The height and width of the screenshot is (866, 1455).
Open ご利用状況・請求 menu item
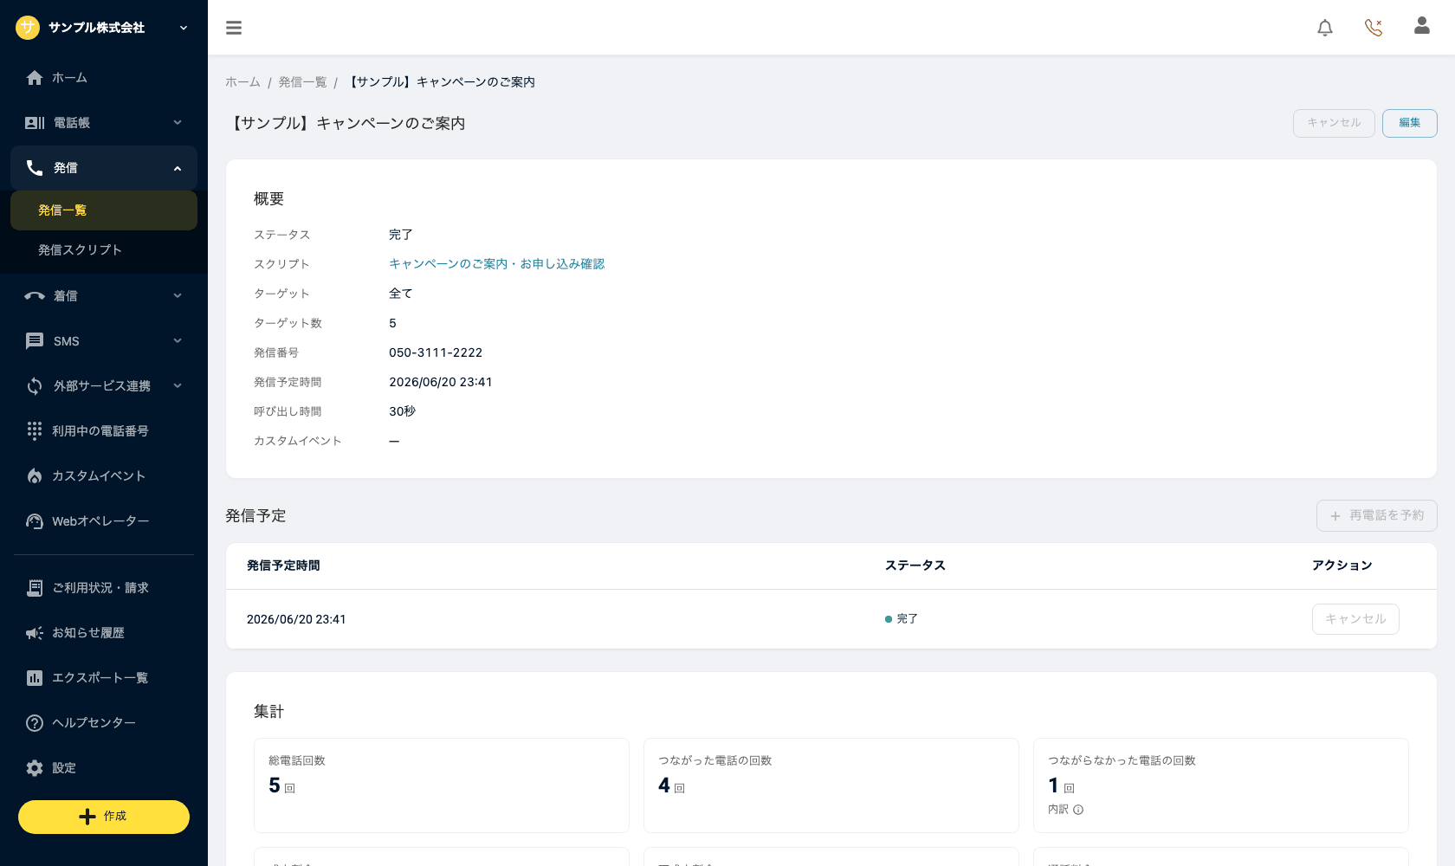coord(104,588)
